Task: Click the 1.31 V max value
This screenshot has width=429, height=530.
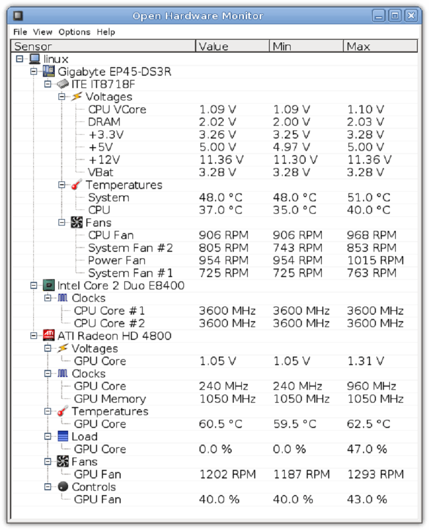Action: 366,361
